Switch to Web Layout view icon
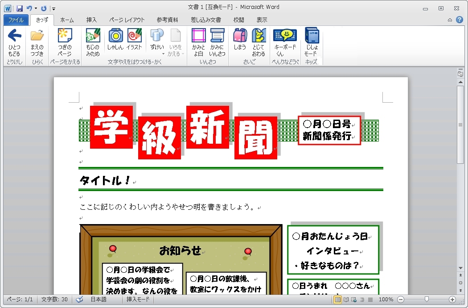468x308 pixels. coord(354,300)
